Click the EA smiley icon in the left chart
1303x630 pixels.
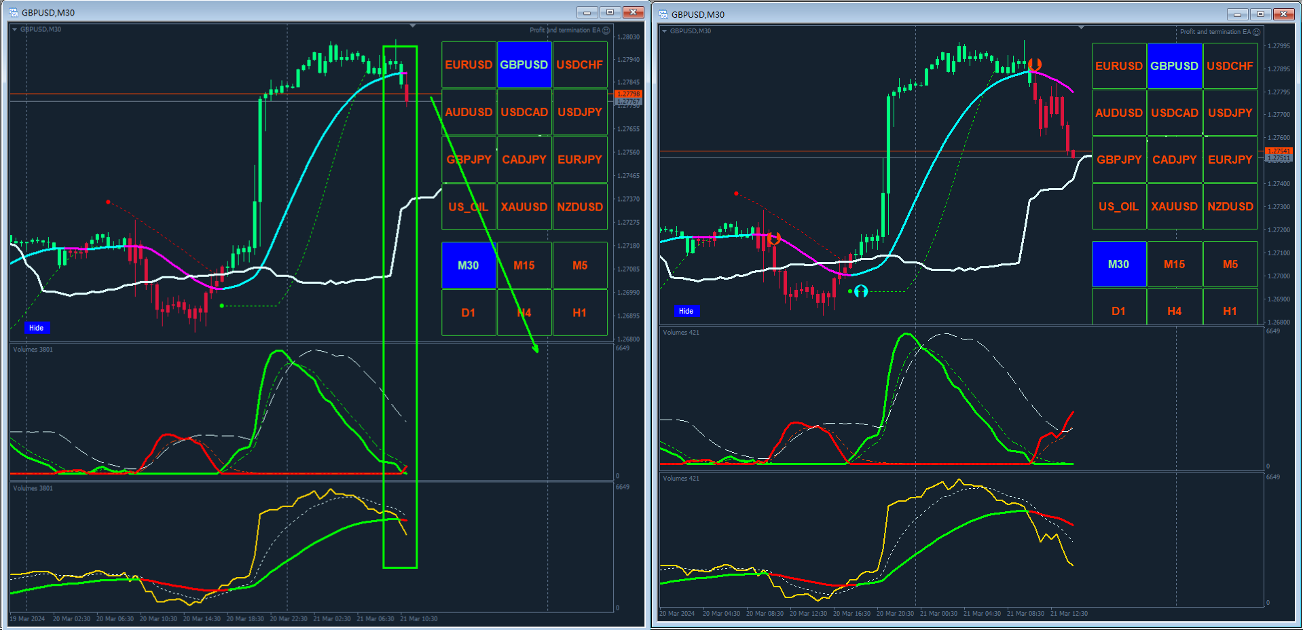(x=606, y=30)
